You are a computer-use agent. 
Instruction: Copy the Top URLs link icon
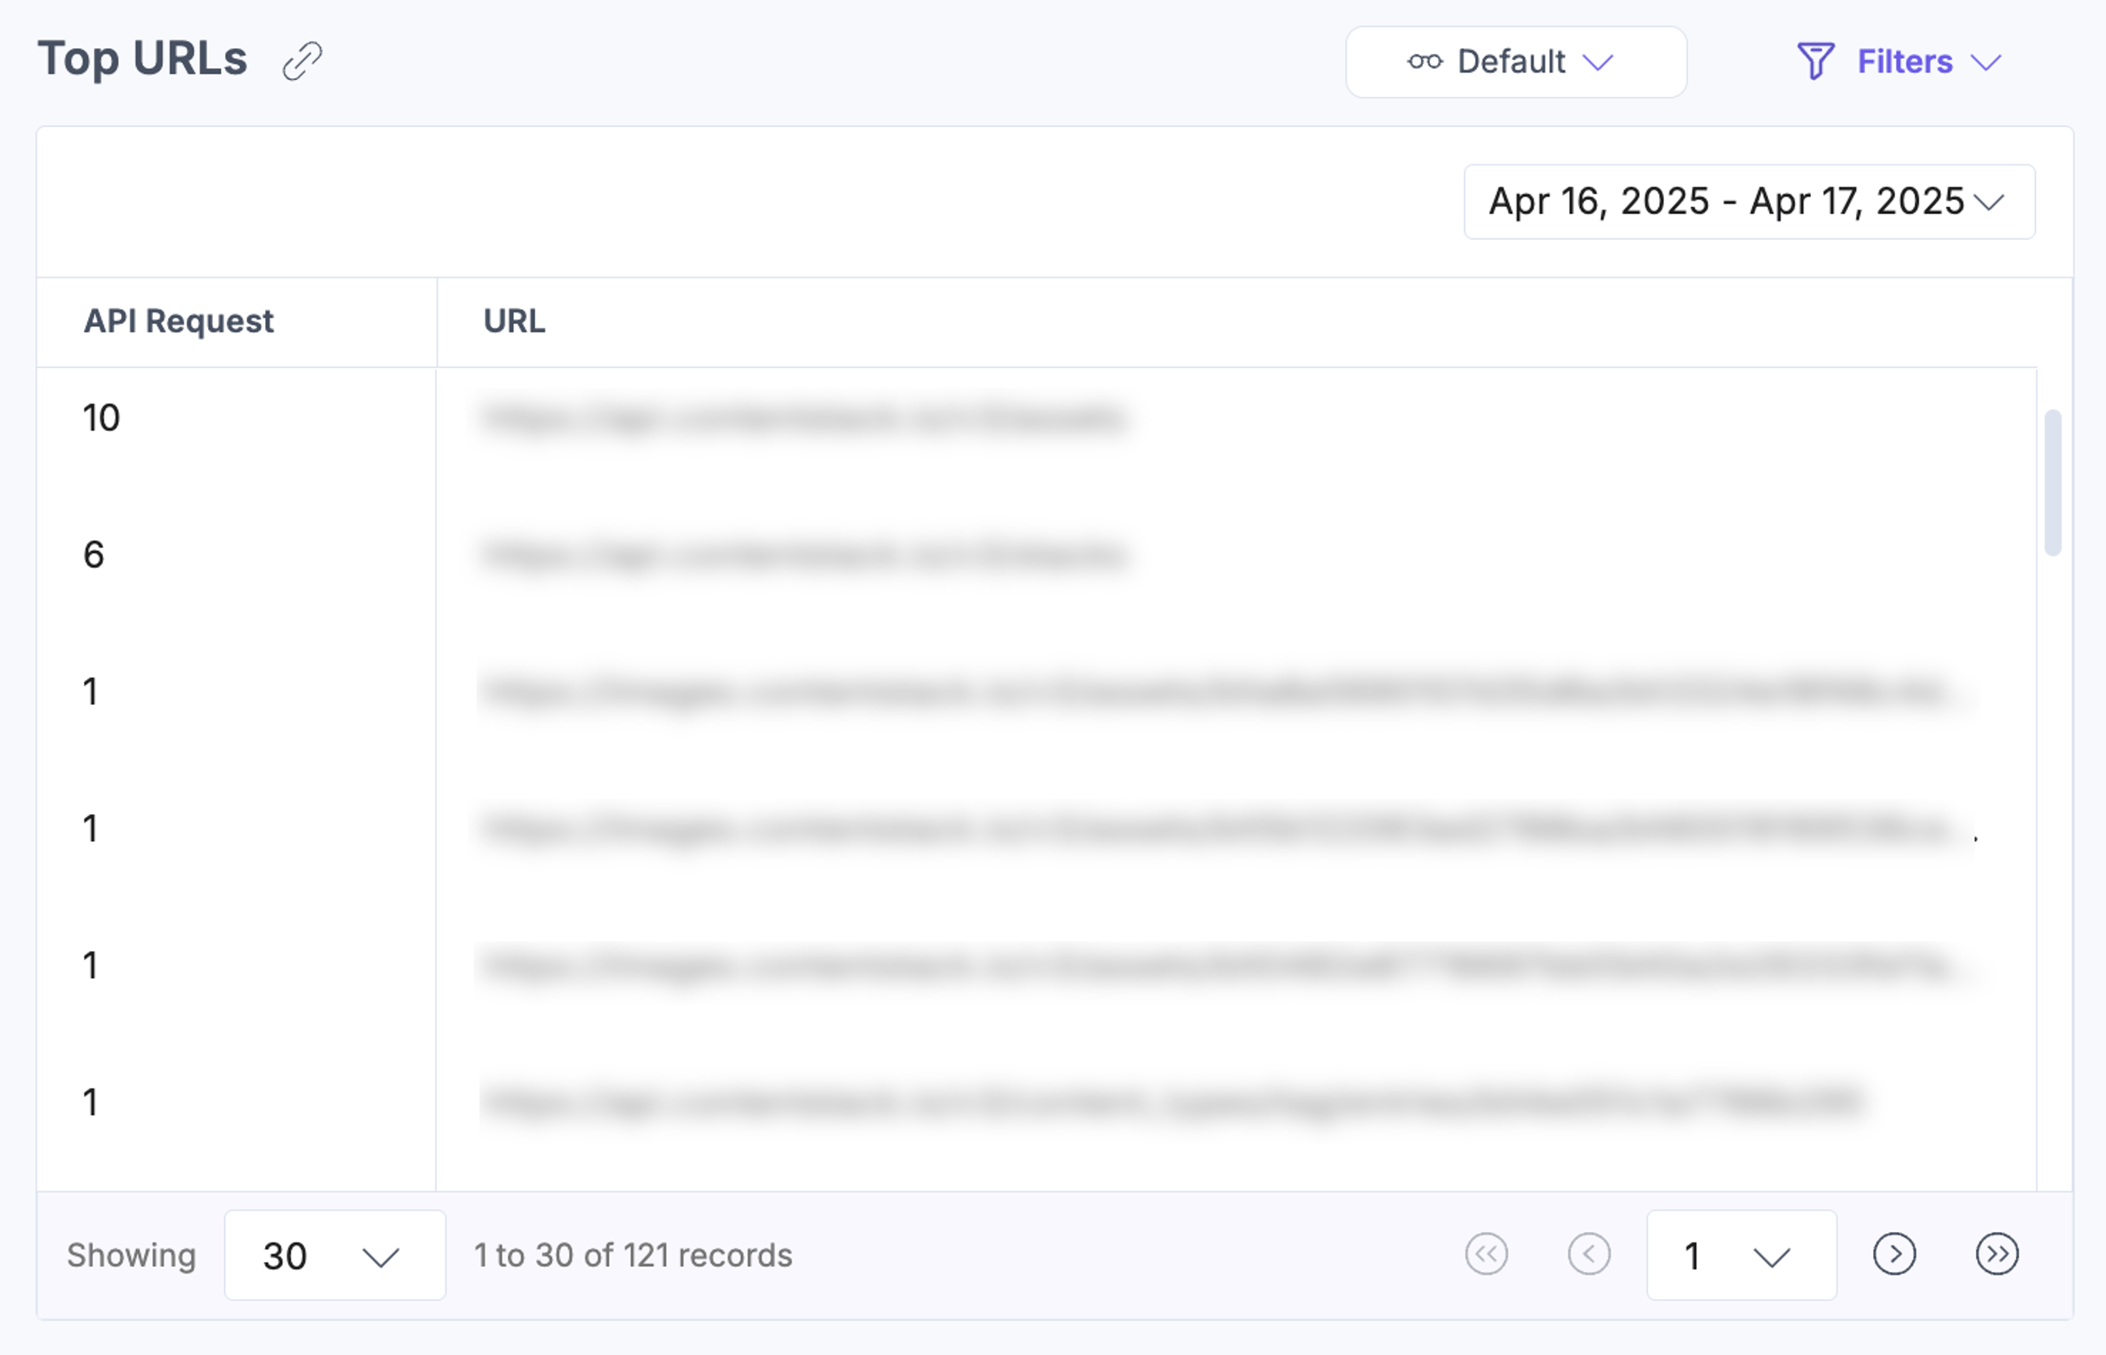point(302,61)
